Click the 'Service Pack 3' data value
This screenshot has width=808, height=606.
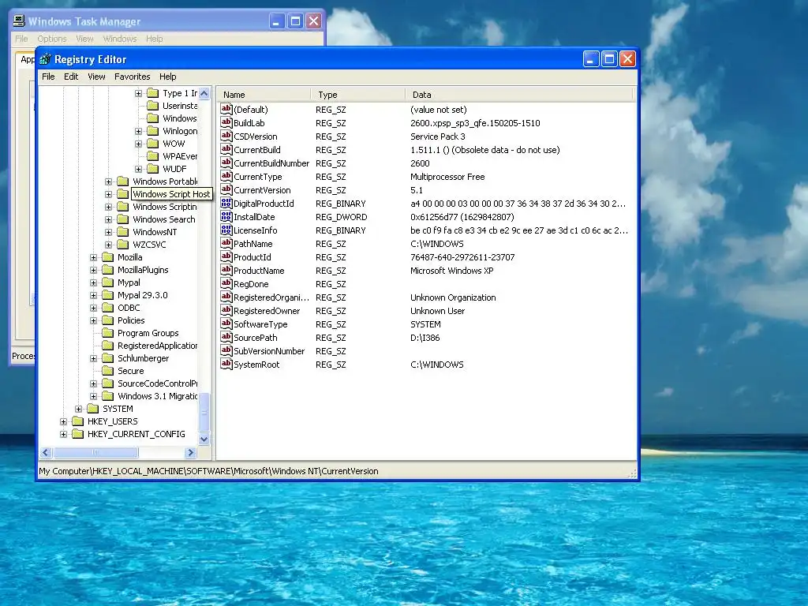pyautogui.click(x=437, y=137)
